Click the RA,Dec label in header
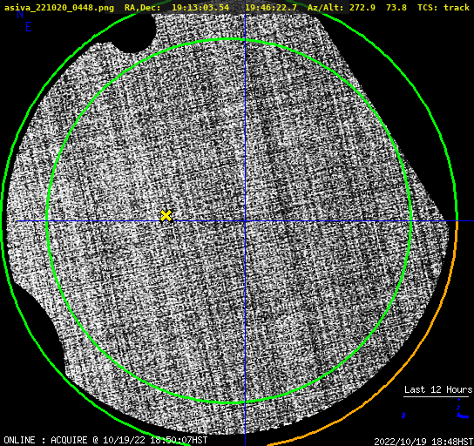474x446 pixels. click(143, 7)
